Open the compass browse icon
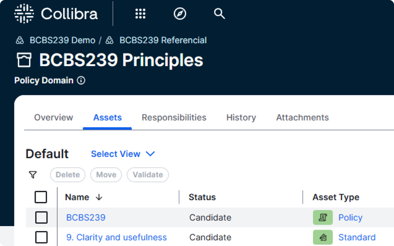The width and height of the screenshot is (394, 246). point(180,13)
